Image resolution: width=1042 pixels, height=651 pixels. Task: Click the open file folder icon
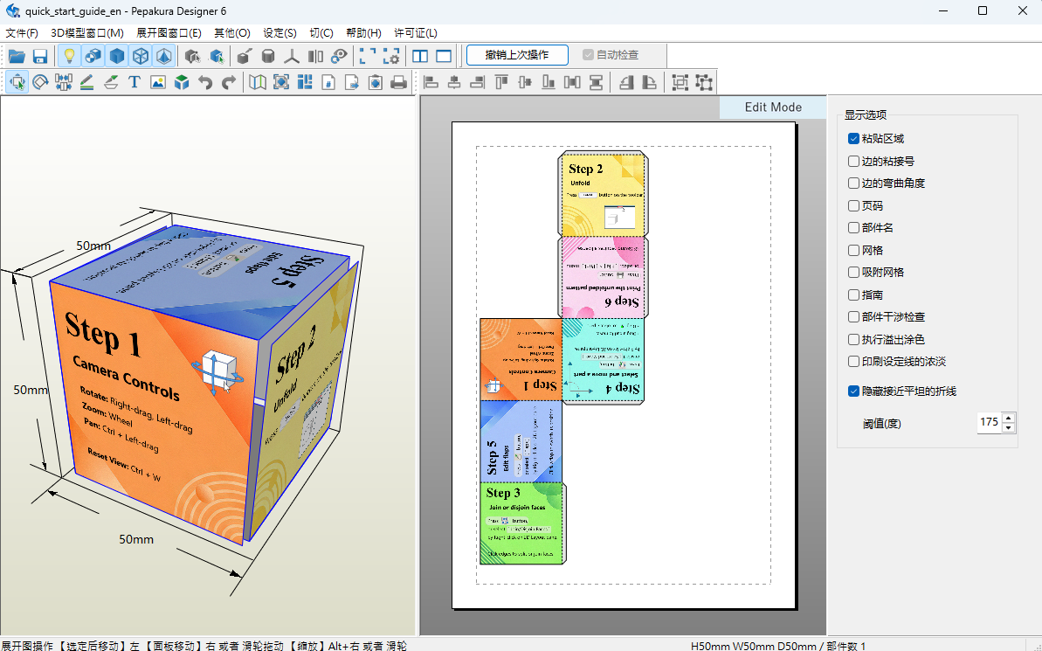click(16, 56)
